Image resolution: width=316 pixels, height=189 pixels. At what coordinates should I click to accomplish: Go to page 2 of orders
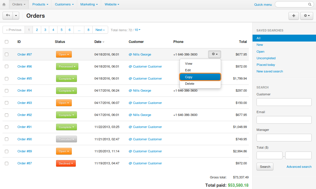click(x=37, y=30)
